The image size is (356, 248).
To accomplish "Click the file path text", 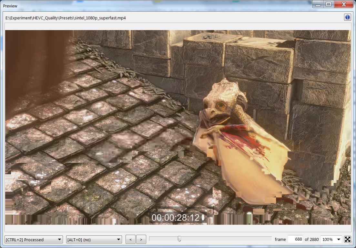I will [x=66, y=18].
